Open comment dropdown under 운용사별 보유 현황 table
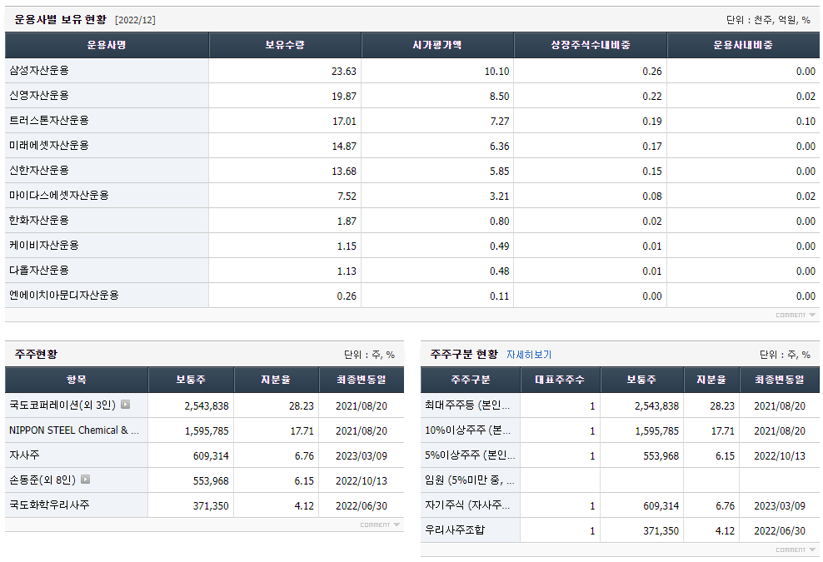823x562 pixels. 796,315
